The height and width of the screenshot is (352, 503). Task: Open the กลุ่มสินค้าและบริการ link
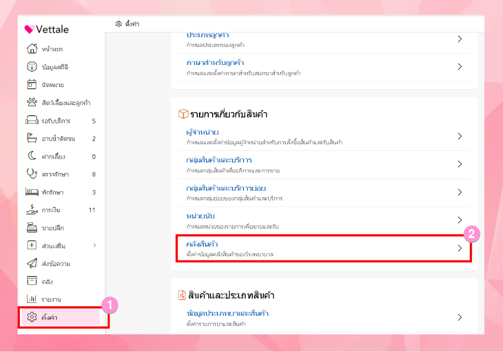point(219,160)
